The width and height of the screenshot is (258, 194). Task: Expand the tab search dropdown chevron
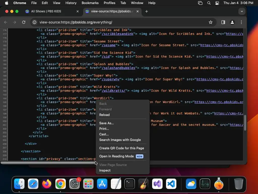click(242, 11)
